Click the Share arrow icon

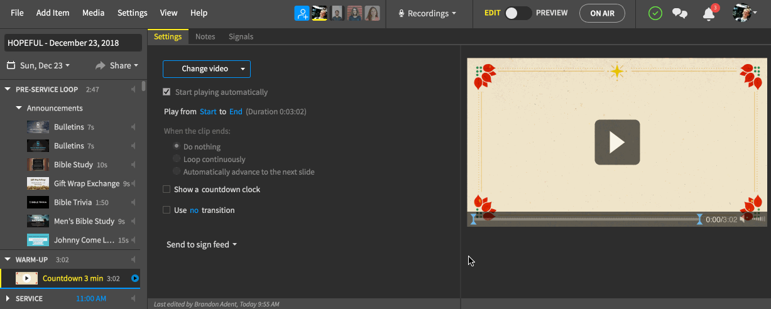click(100, 65)
